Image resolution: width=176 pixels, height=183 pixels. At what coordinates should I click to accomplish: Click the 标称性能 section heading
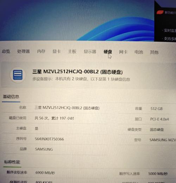click(x=12, y=162)
